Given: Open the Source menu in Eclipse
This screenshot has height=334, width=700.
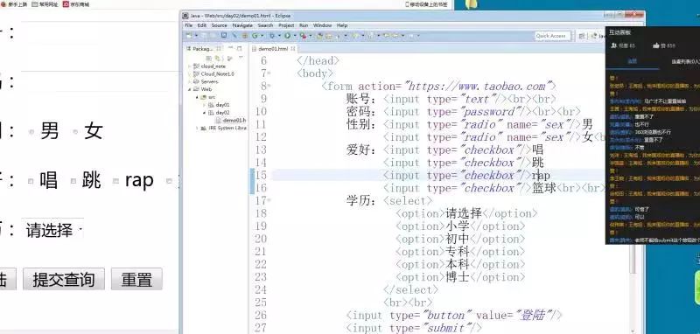Looking at the screenshot, I should coord(219,25).
